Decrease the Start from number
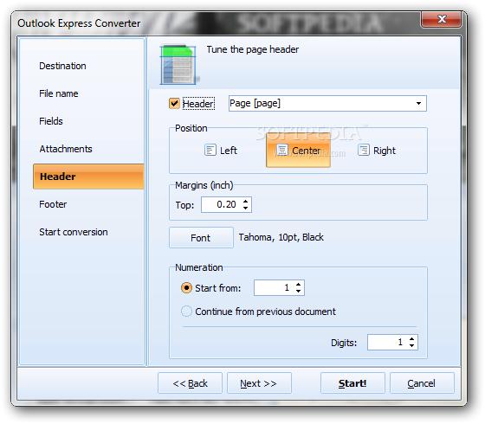This screenshot has width=485, height=424. (298, 291)
